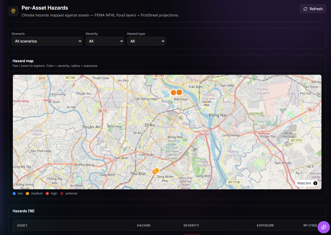Click the SEVERITY column header
This screenshot has height=235, width=331.
[191, 225]
